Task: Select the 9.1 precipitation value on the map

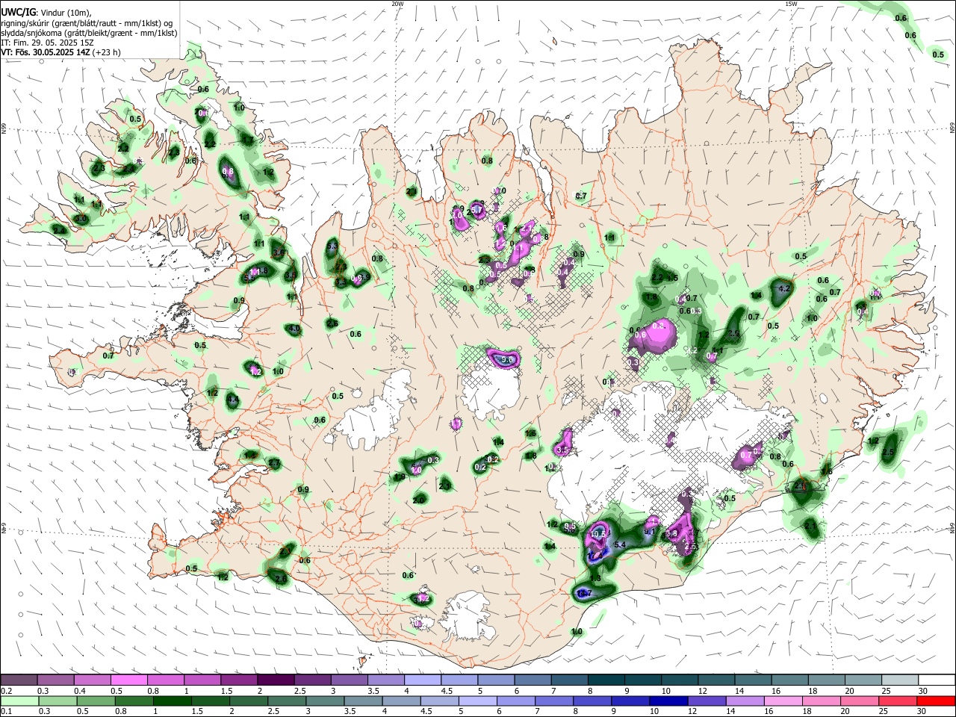Action: [x=649, y=532]
